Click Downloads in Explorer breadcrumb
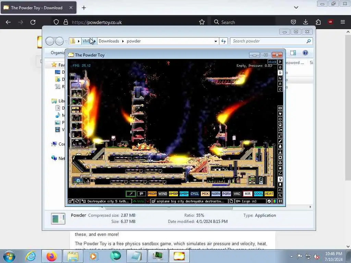This screenshot has width=351, height=263. pyautogui.click(x=109, y=41)
